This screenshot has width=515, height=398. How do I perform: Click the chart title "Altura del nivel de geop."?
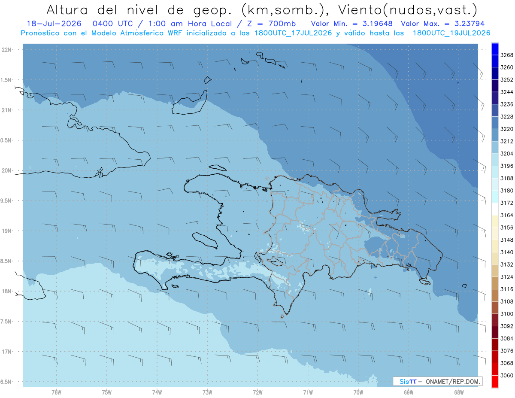click(x=139, y=10)
